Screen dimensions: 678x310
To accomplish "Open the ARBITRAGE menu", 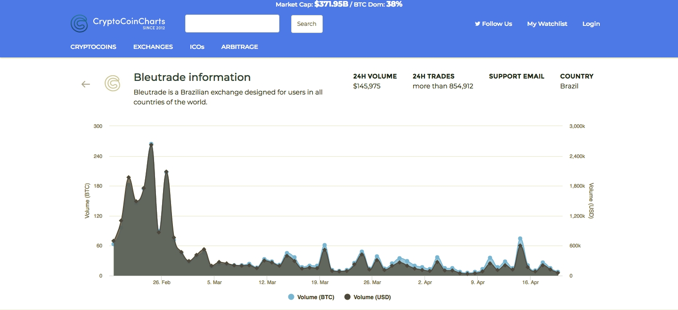I will (239, 47).
